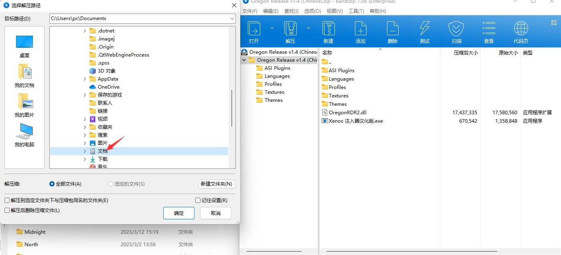Expand the AppData folder tree node
Viewport: 561px width, 255px height.
(85, 79)
